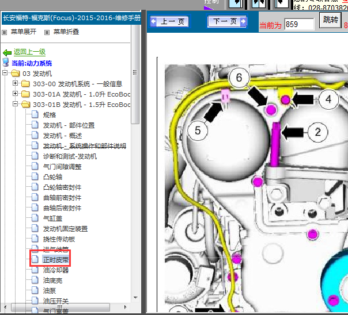Open 发动机 - 系统操作和部件说明 page
This screenshot has height=315, width=348.
[x=85, y=146]
